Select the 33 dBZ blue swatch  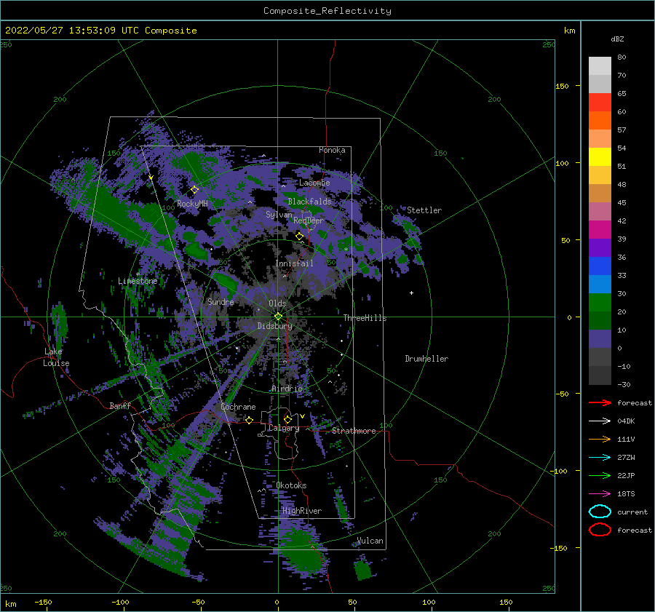point(600,284)
